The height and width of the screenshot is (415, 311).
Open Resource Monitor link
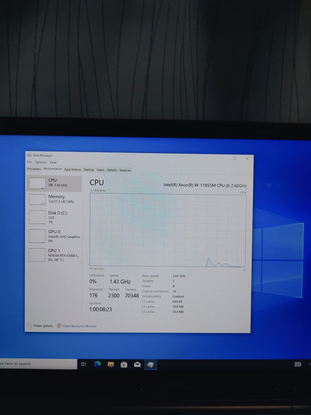pos(80,326)
